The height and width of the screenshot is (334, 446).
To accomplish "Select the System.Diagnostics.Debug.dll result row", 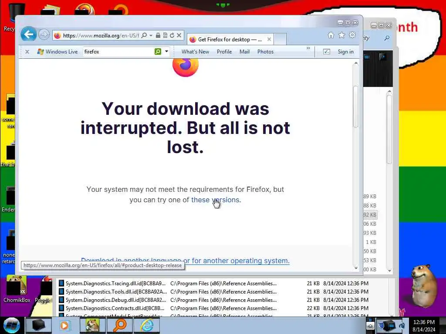I will [213, 300].
